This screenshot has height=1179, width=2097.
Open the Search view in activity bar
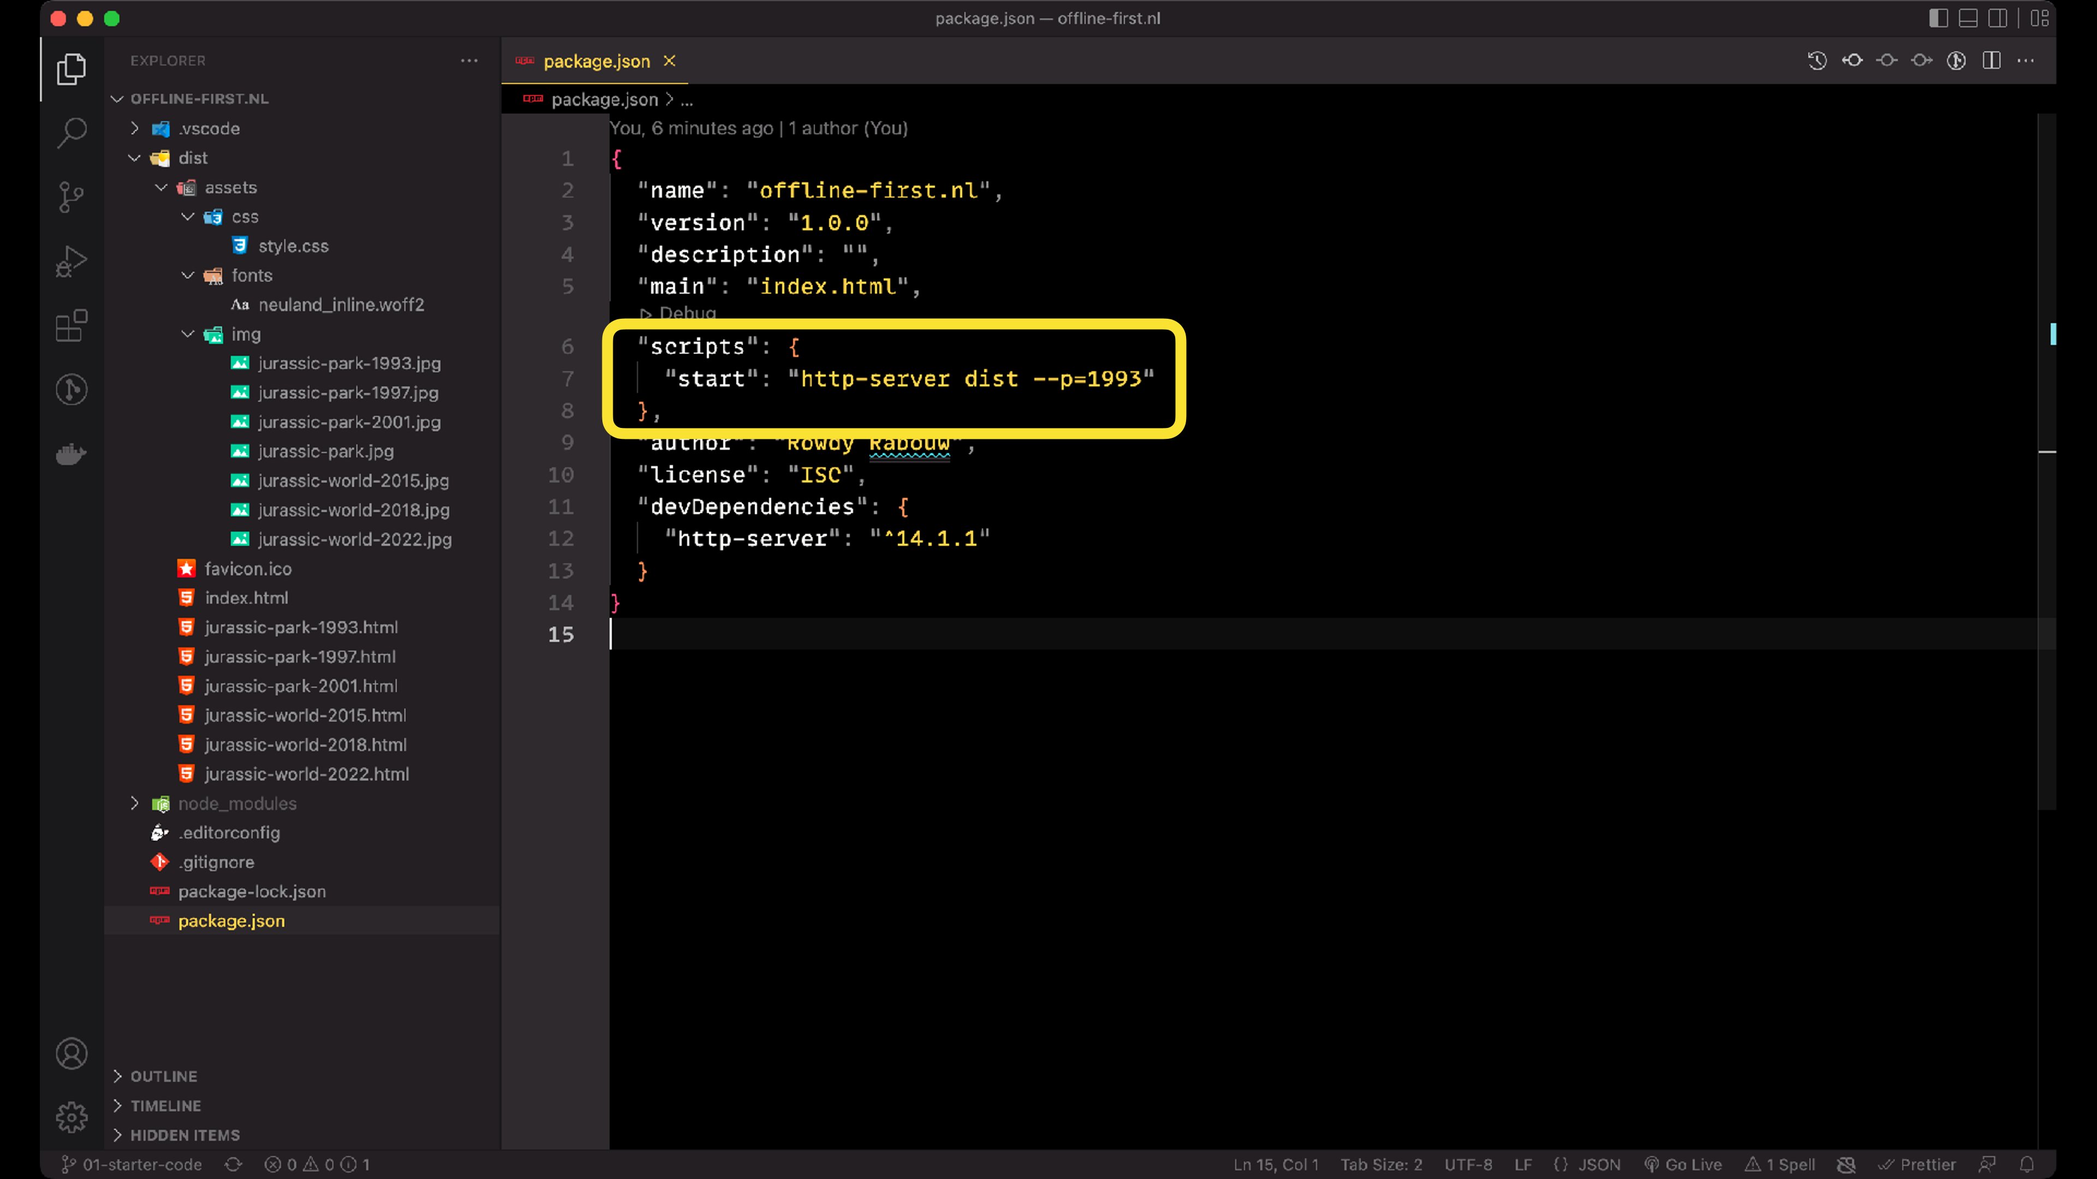click(72, 133)
